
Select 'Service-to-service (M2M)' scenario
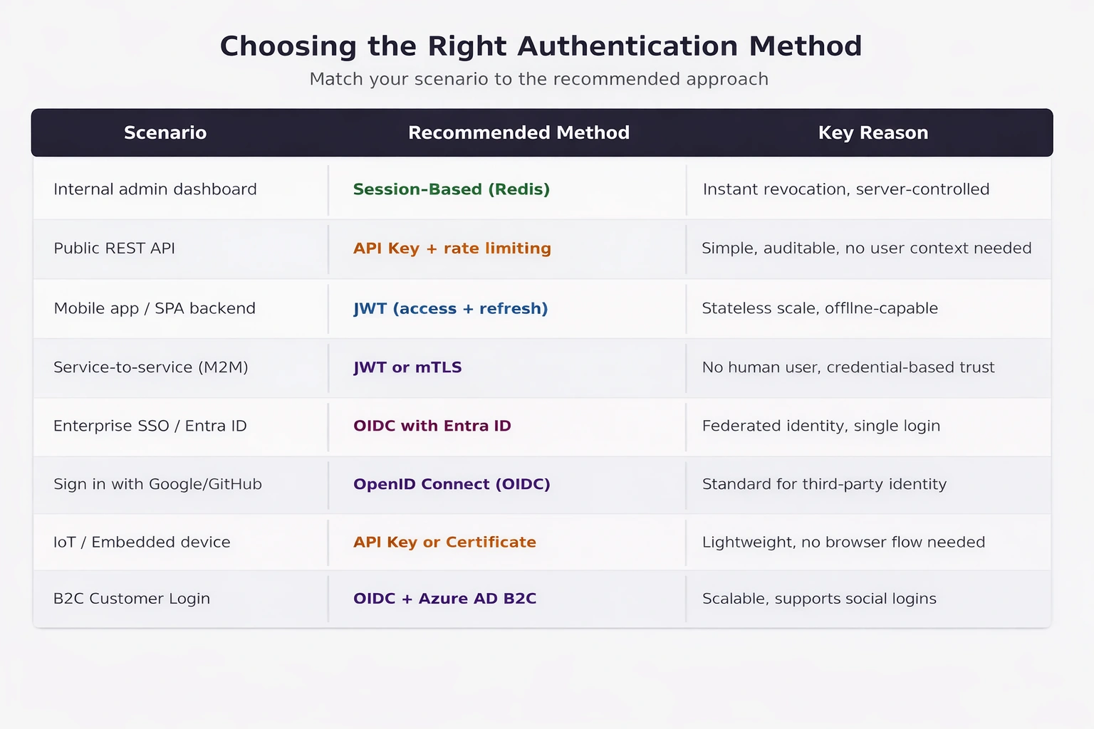click(x=151, y=367)
